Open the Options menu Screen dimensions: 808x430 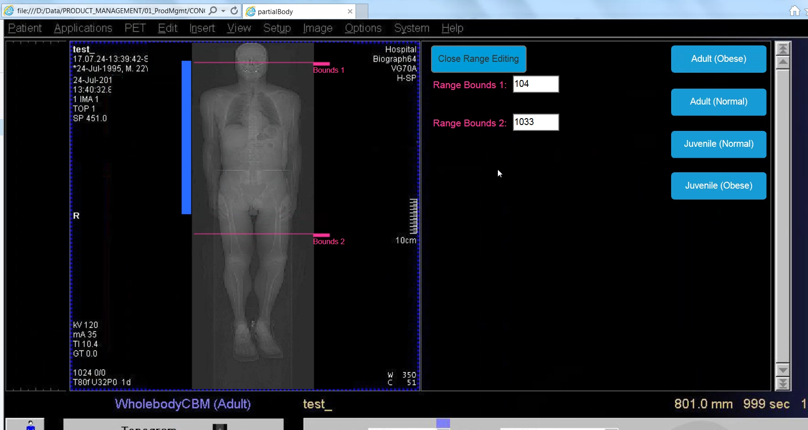(x=363, y=28)
